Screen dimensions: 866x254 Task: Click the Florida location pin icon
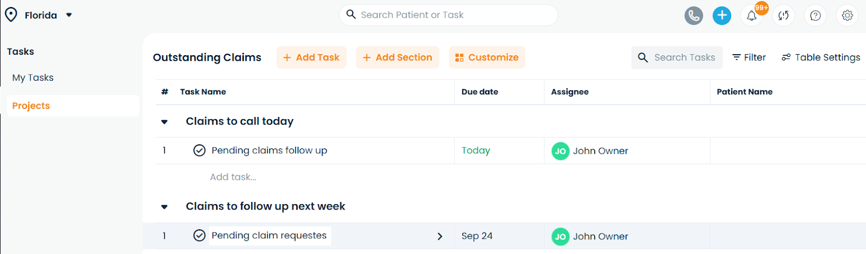pyautogui.click(x=11, y=15)
